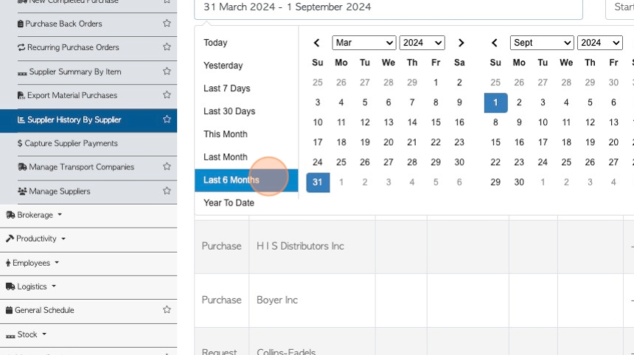
Task: Pick 1 September in right calendar
Action: coord(495,102)
